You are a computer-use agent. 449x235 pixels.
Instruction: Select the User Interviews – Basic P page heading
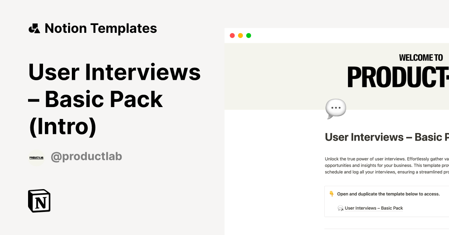(385, 137)
